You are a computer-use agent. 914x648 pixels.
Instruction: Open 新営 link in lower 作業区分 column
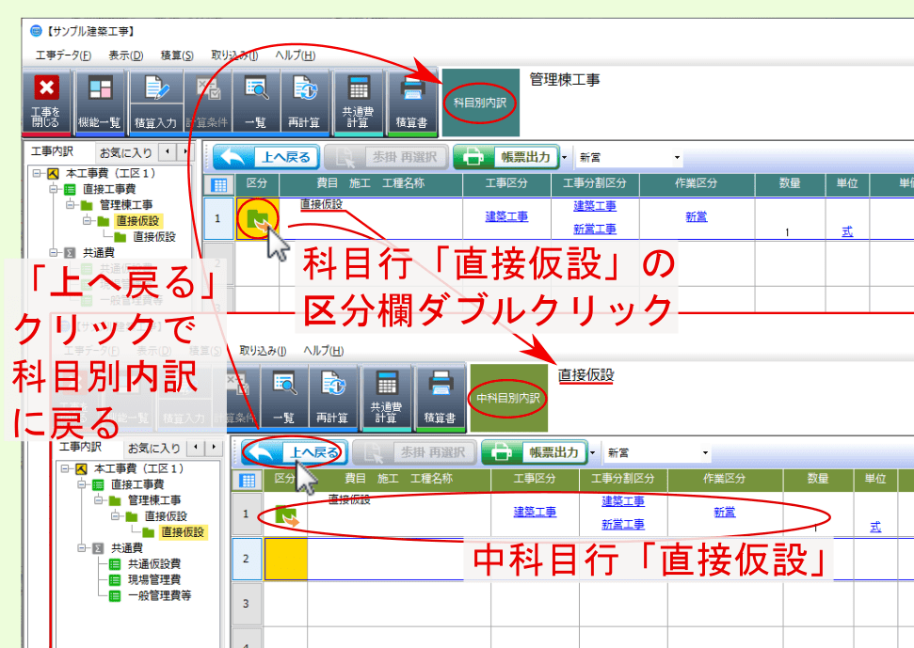(x=724, y=512)
